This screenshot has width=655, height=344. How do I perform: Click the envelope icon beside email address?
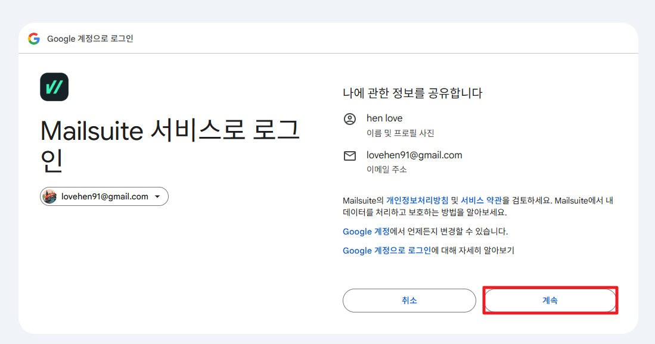(350, 156)
